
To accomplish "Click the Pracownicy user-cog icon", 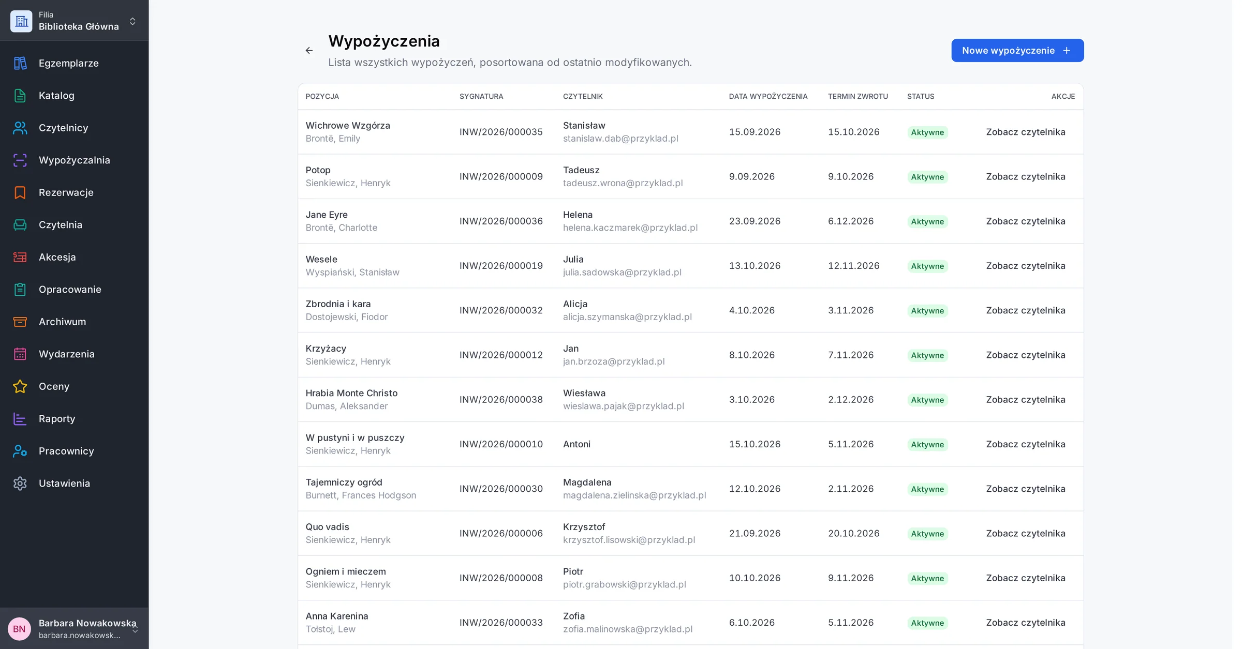I will tap(20, 451).
